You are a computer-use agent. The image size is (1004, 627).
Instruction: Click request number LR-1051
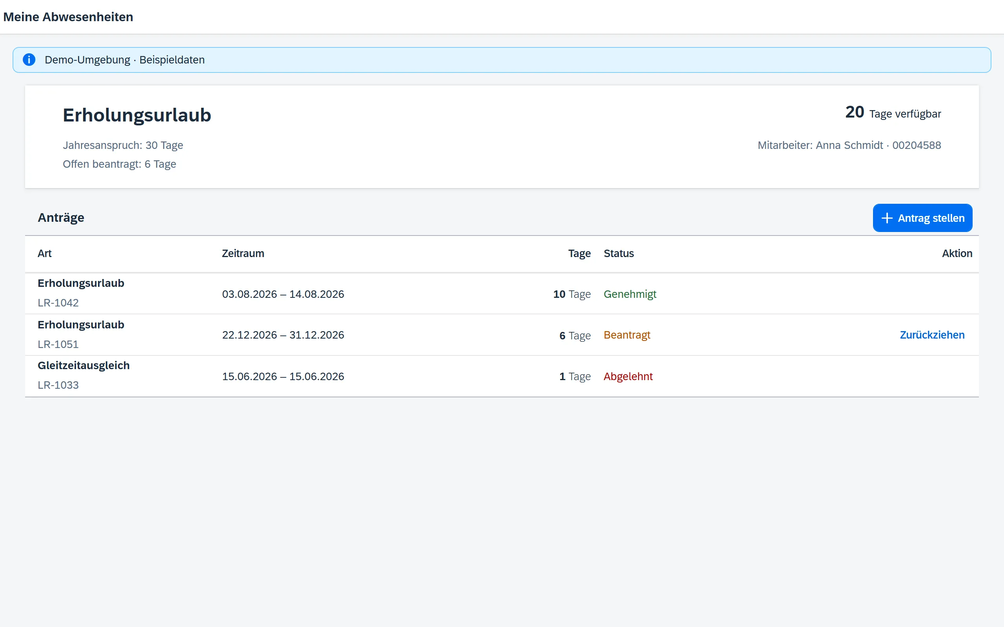tap(58, 344)
